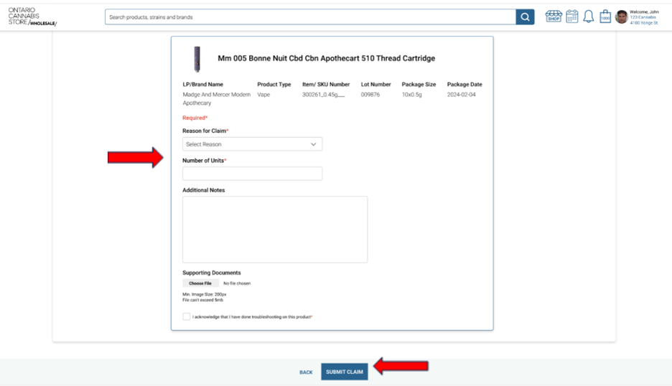This screenshot has height=386, width=672.
Task: Click the Supporting Documents label
Action: 212,273
